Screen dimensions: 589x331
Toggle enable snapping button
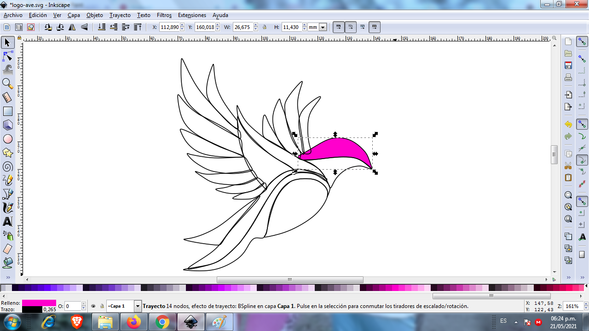tap(582, 42)
